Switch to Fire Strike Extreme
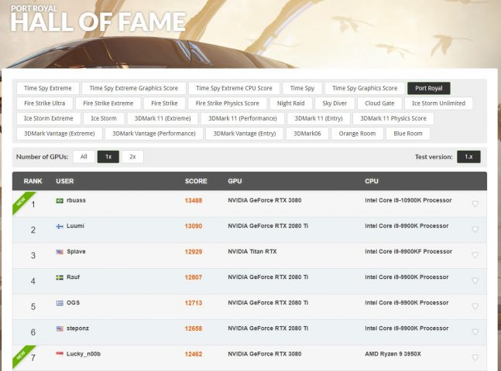Image resolution: width=501 pixels, height=371 pixels. point(108,104)
